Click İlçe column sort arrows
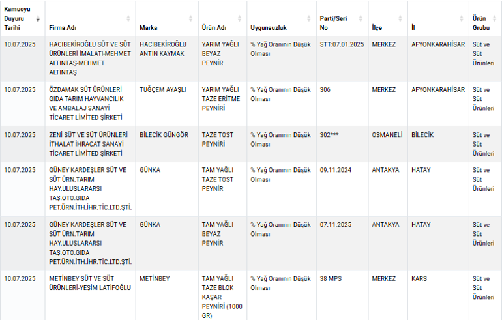The width and height of the screenshot is (502, 320). pos(400,18)
